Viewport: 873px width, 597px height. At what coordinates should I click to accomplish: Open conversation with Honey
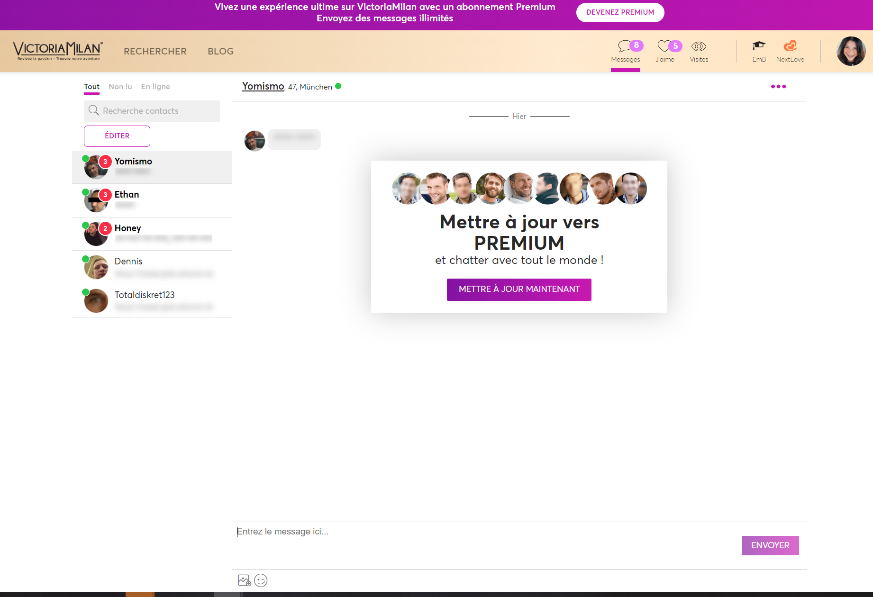click(x=152, y=234)
